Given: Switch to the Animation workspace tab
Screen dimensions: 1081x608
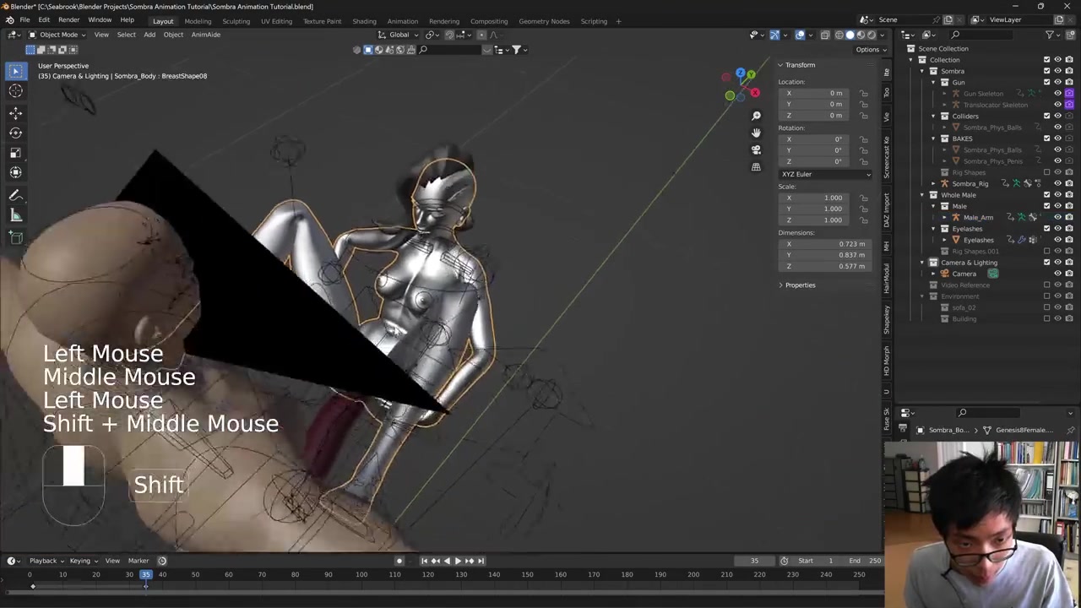Looking at the screenshot, I should click(402, 21).
